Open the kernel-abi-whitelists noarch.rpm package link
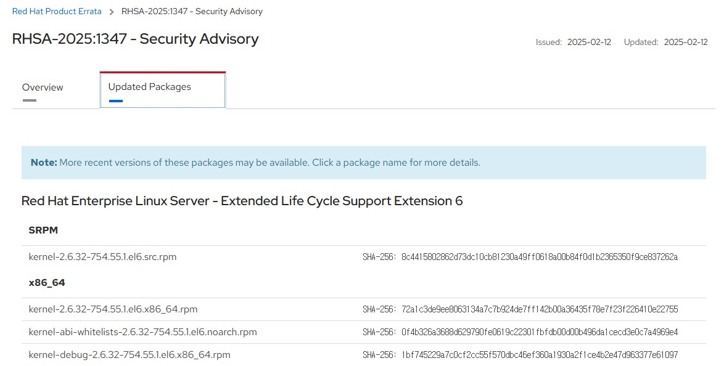The height and width of the screenshot is (366, 724). click(142, 332)
